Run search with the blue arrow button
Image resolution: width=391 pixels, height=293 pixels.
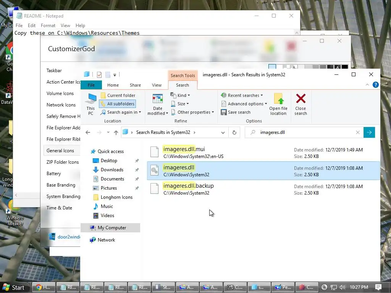click(369, 132)
